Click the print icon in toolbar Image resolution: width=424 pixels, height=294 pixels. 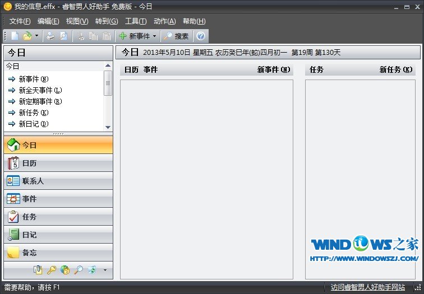[x=50, y=36]
